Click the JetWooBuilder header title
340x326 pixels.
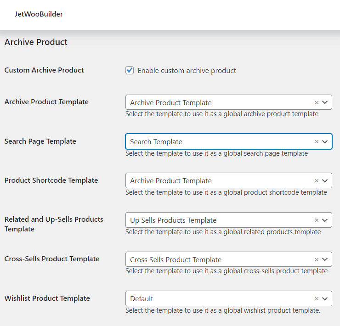point(39,14)
